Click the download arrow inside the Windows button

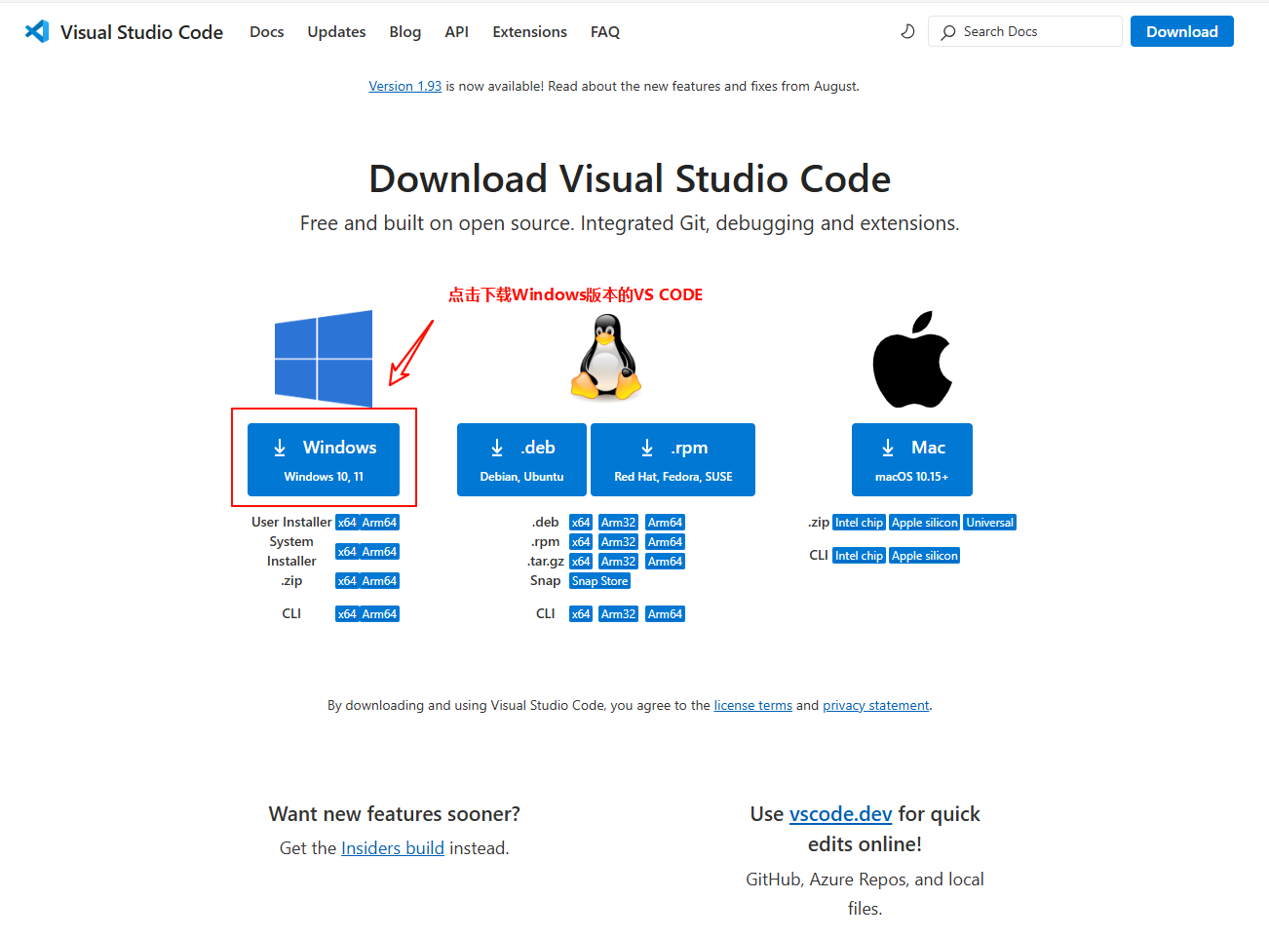(280, 447)
